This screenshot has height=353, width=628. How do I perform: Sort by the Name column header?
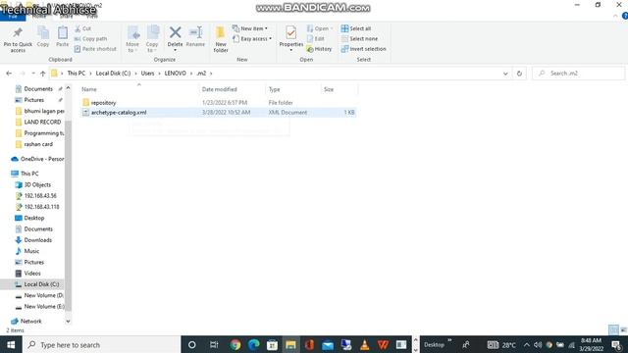(x=89, y=89)
